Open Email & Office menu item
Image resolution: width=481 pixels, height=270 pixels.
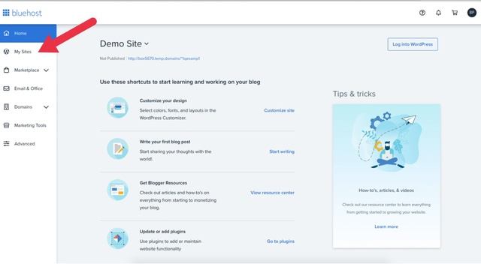[29, 88]
